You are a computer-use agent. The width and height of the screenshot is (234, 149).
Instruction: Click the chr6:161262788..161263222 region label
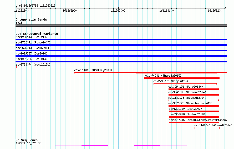[35, 6]
